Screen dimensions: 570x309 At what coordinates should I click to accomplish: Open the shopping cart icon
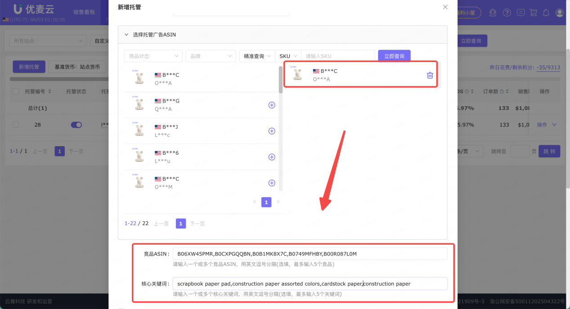coord(534,13)
